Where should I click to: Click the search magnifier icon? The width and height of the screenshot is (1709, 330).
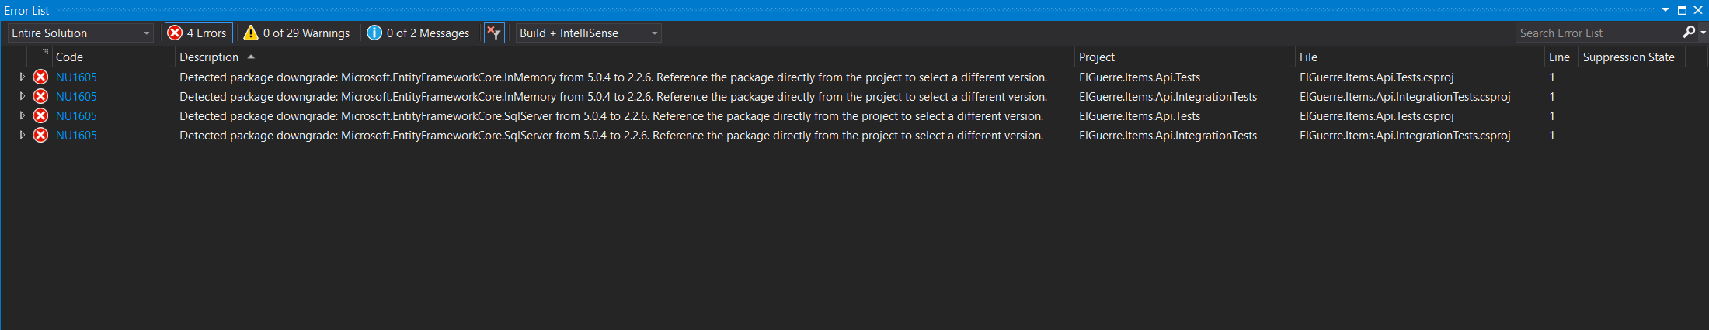1689,33
